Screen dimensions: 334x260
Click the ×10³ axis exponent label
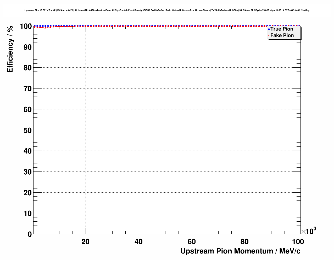pos(309,231)
